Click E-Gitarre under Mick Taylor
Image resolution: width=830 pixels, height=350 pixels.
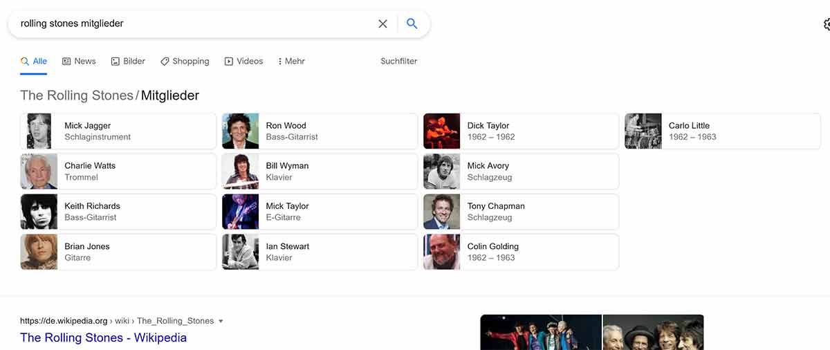tap(283, 217)
